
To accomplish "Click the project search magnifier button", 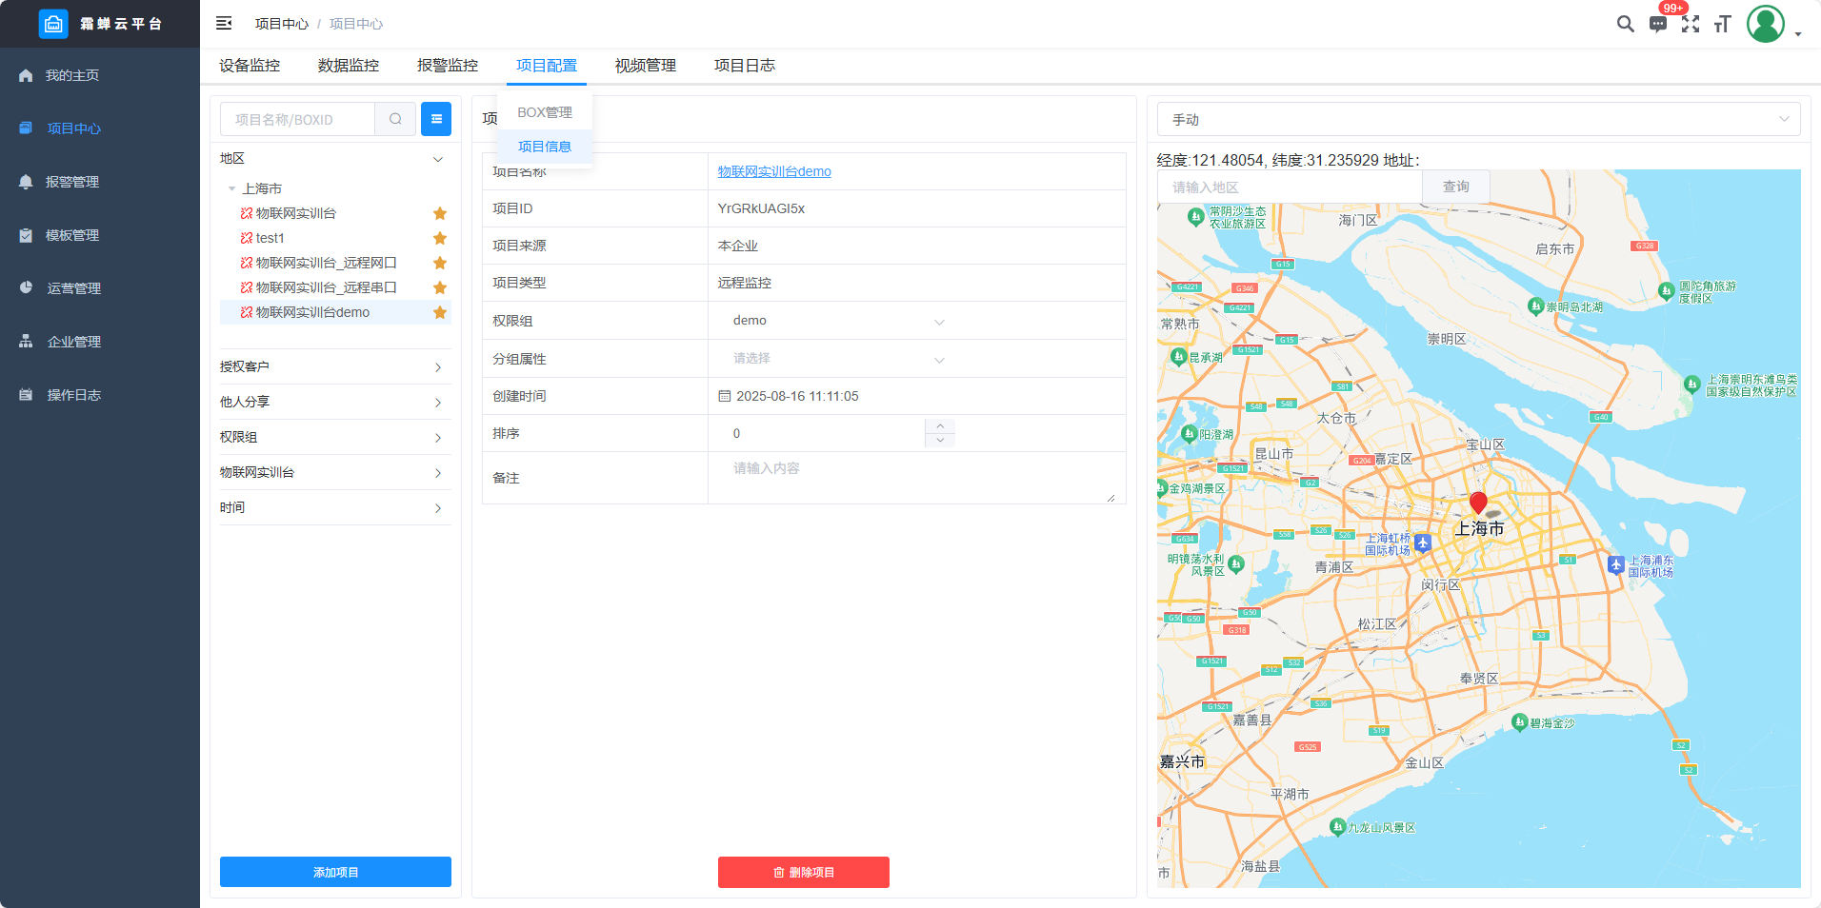I will coord(395,119).
